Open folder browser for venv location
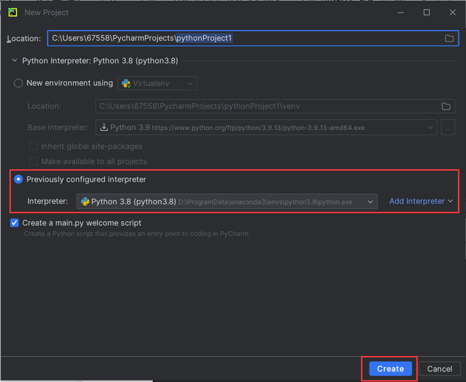Screen dimensions: 466x382 click(446, 107)
